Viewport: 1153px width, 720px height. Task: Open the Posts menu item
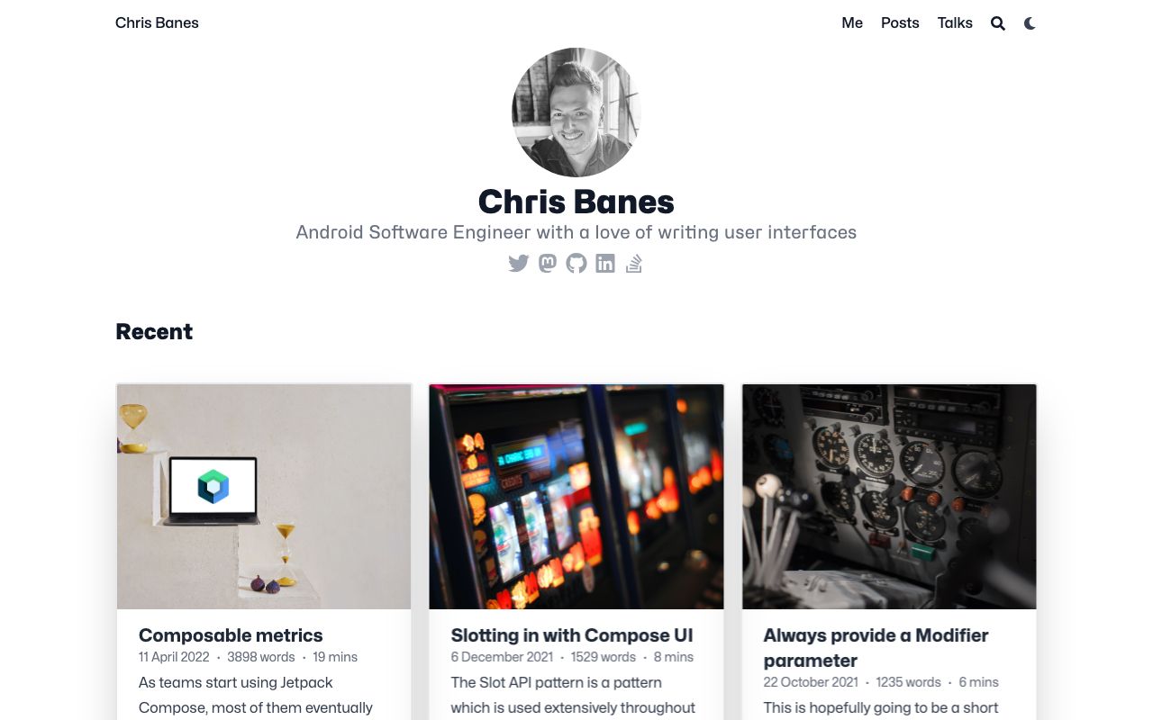tap(900, 22)
